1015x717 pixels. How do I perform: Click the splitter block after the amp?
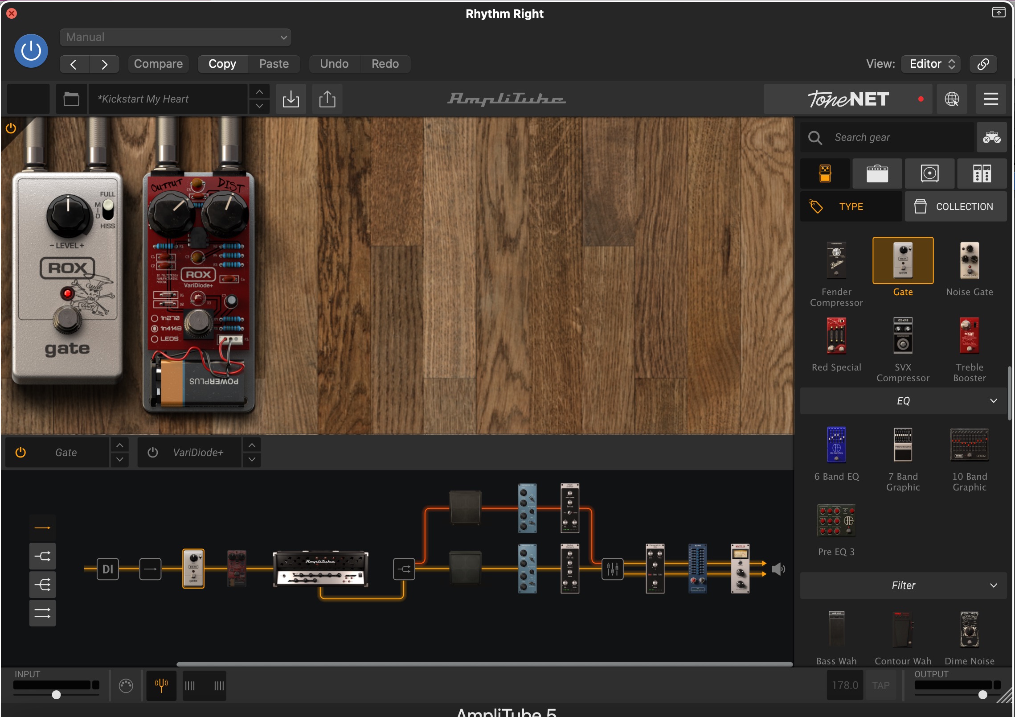[x=404, y=569]
